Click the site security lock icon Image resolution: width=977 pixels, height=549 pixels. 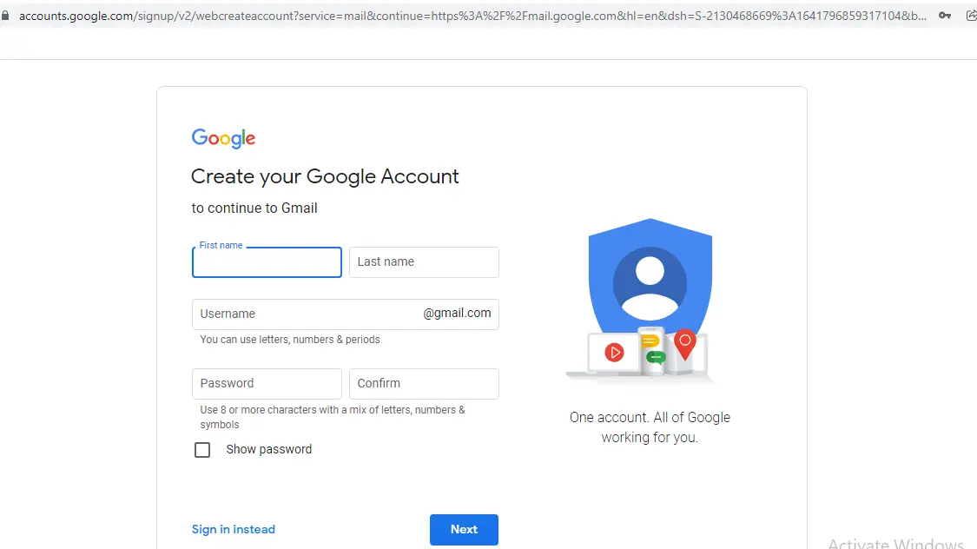point(6,16)
